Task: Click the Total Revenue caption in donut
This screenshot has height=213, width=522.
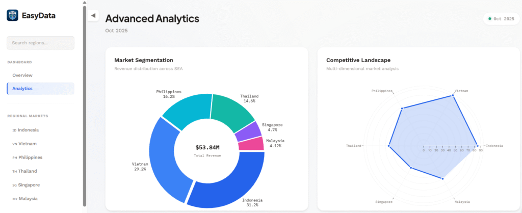Action: [207, 155]
